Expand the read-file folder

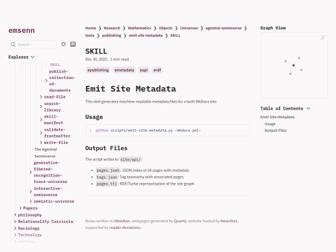coord(41,97)
